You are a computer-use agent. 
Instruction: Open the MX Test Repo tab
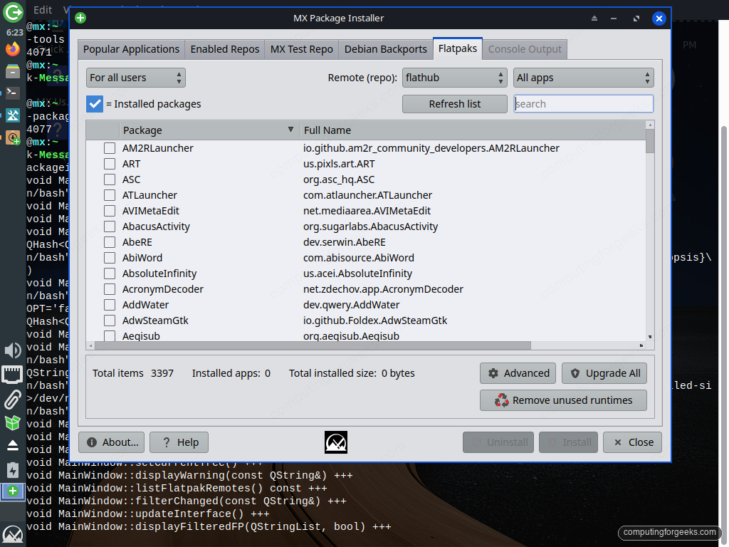[301, 49]
